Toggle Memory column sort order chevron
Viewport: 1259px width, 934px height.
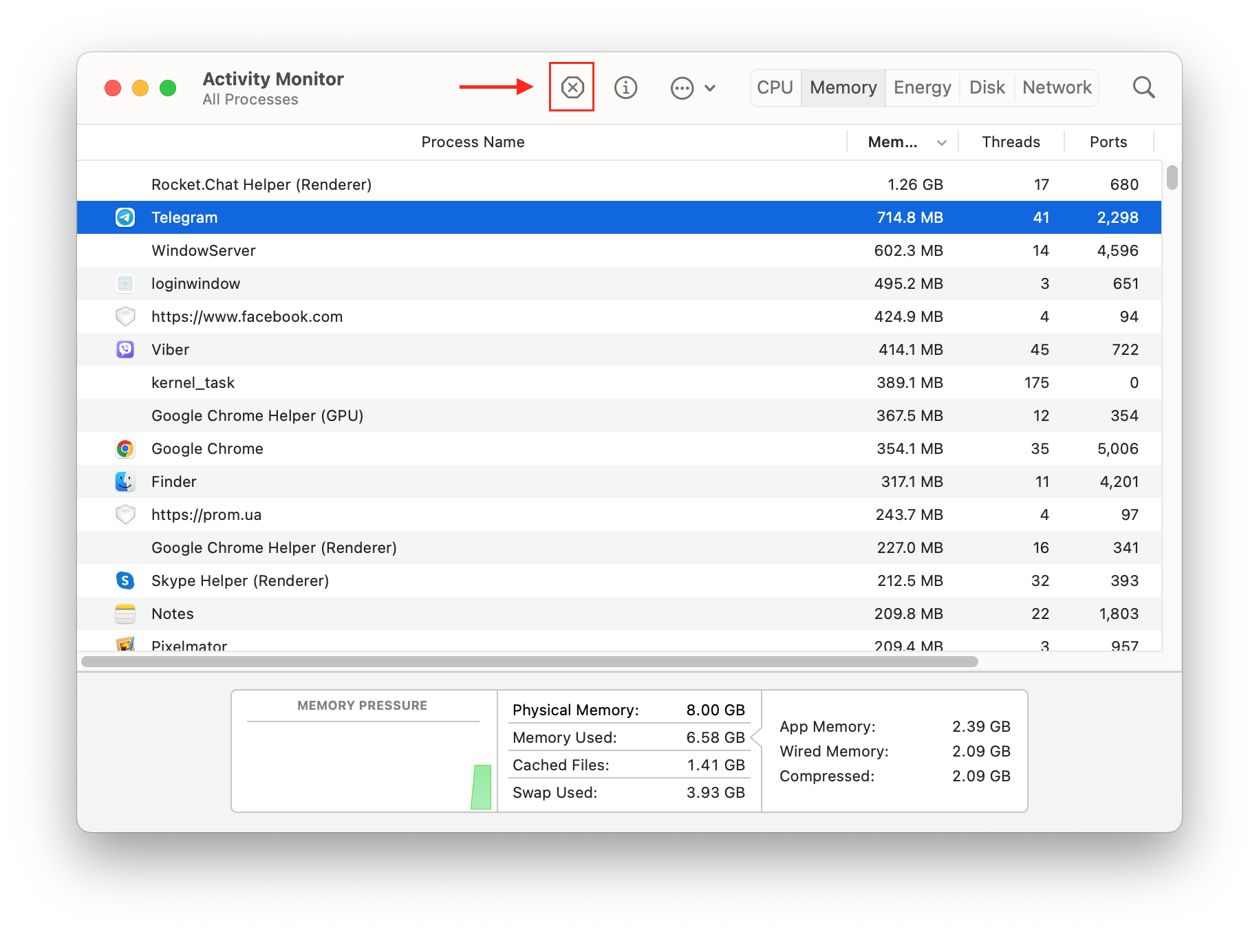[942, 142]
